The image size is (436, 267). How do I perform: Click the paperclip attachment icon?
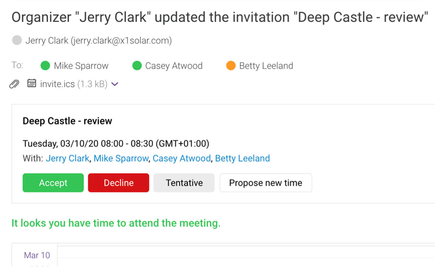14,84
